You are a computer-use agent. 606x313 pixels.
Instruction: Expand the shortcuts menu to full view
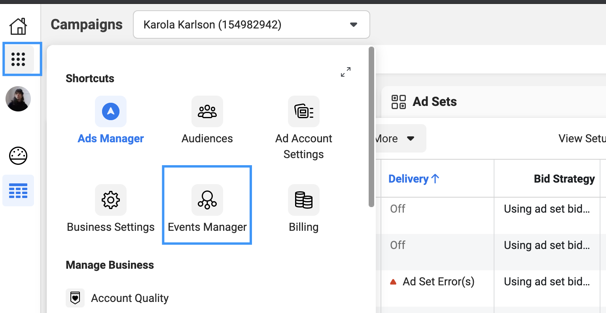coord(346,72)
